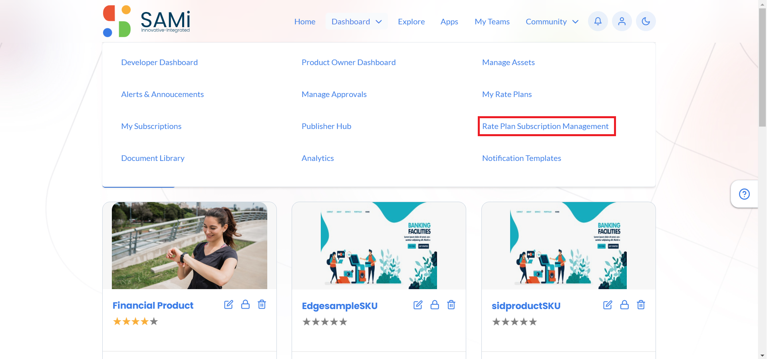Image resolution: width=767 pixels, height=359 pixels.
Task: Open My Subscriptions
Action: (151, 126)
